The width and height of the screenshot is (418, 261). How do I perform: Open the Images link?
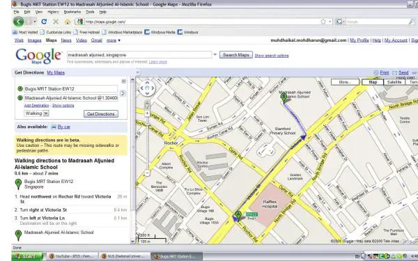tap(34, 40)
